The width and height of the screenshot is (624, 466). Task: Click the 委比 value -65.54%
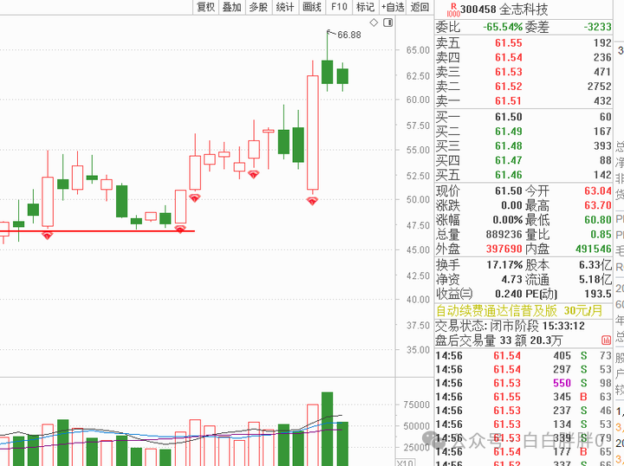tap(503, 27)
